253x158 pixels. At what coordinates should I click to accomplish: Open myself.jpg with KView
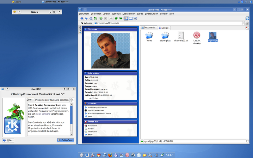coord(91,129)
